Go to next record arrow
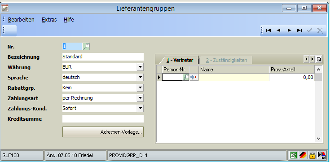Screen dimensions: 330x162 [289, 31]
